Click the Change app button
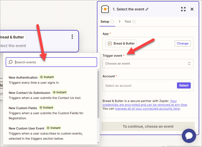202x147 pixels. pos(183,43)
